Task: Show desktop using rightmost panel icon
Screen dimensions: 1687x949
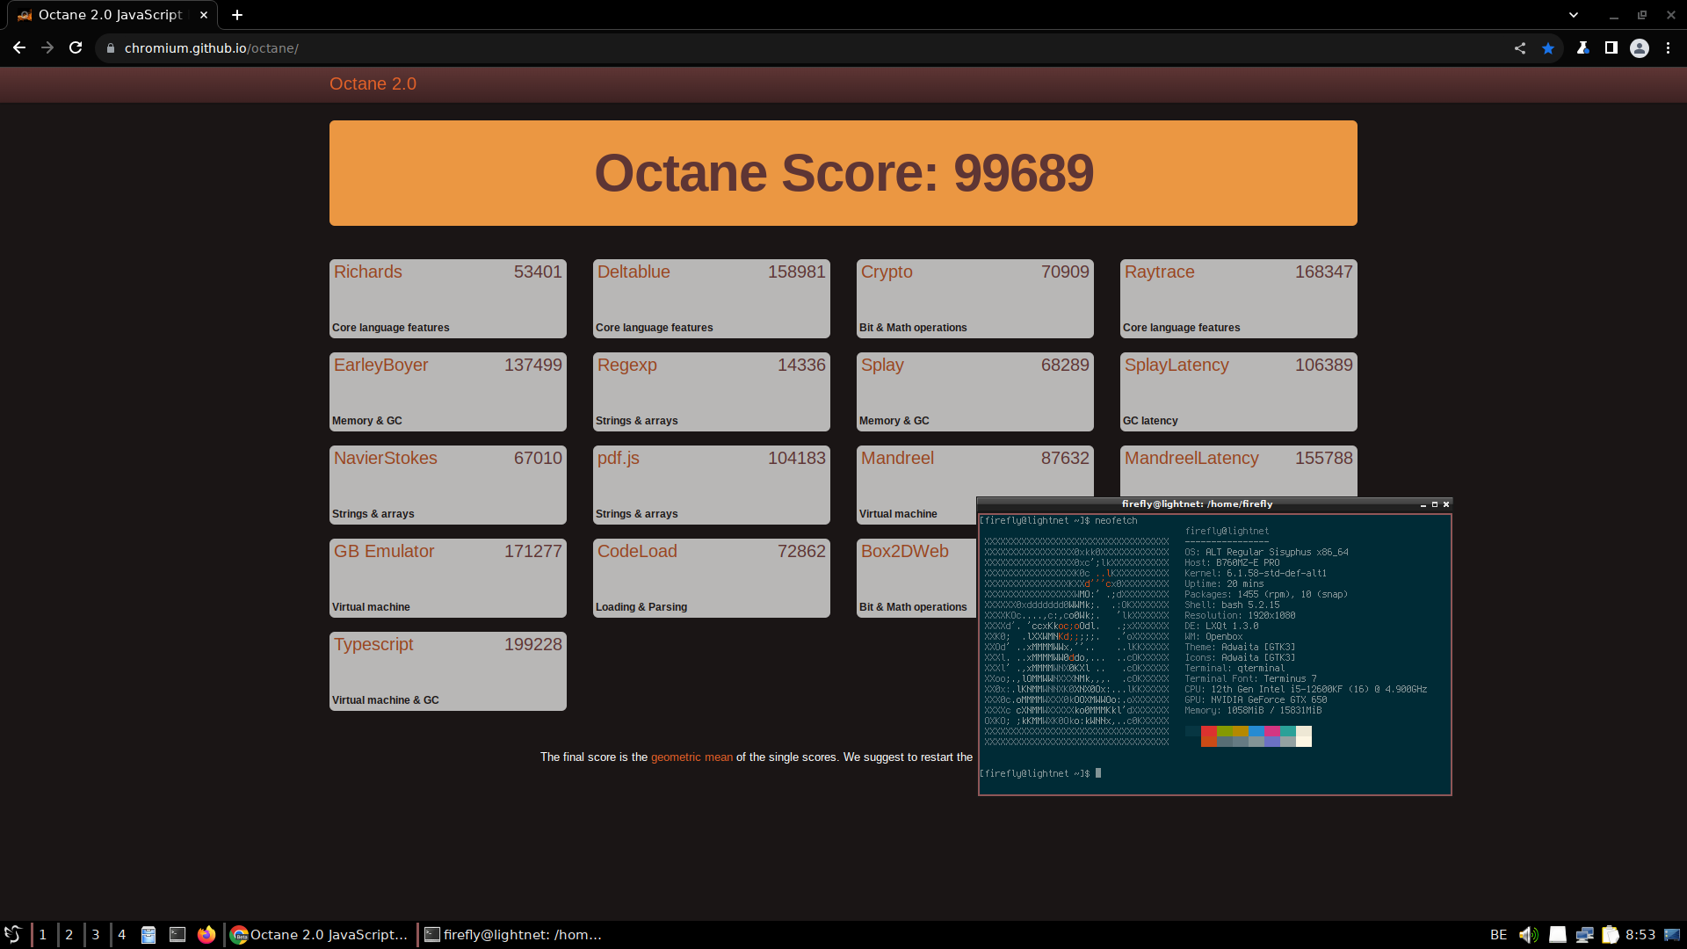Action: [x=1672, y=935]
